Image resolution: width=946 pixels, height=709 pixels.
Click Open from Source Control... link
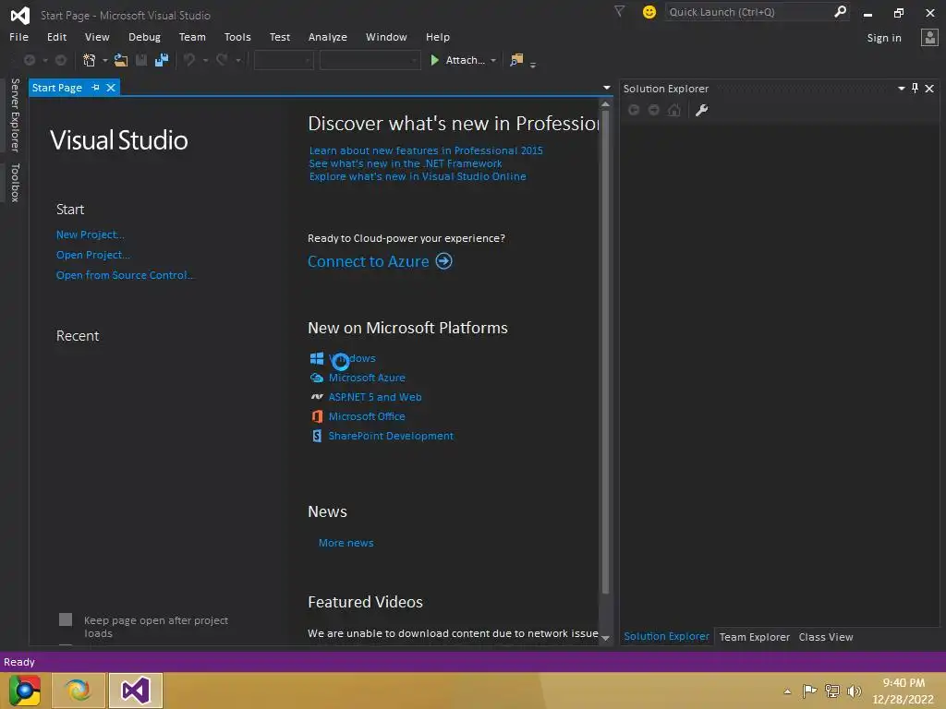pos(125,275)
